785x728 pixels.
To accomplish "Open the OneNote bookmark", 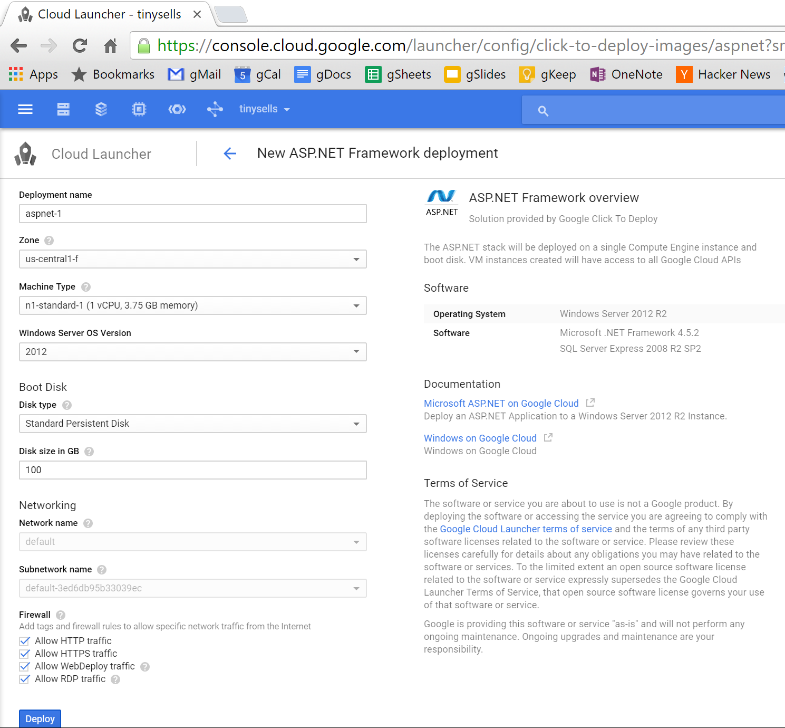I will click(626, 74).
